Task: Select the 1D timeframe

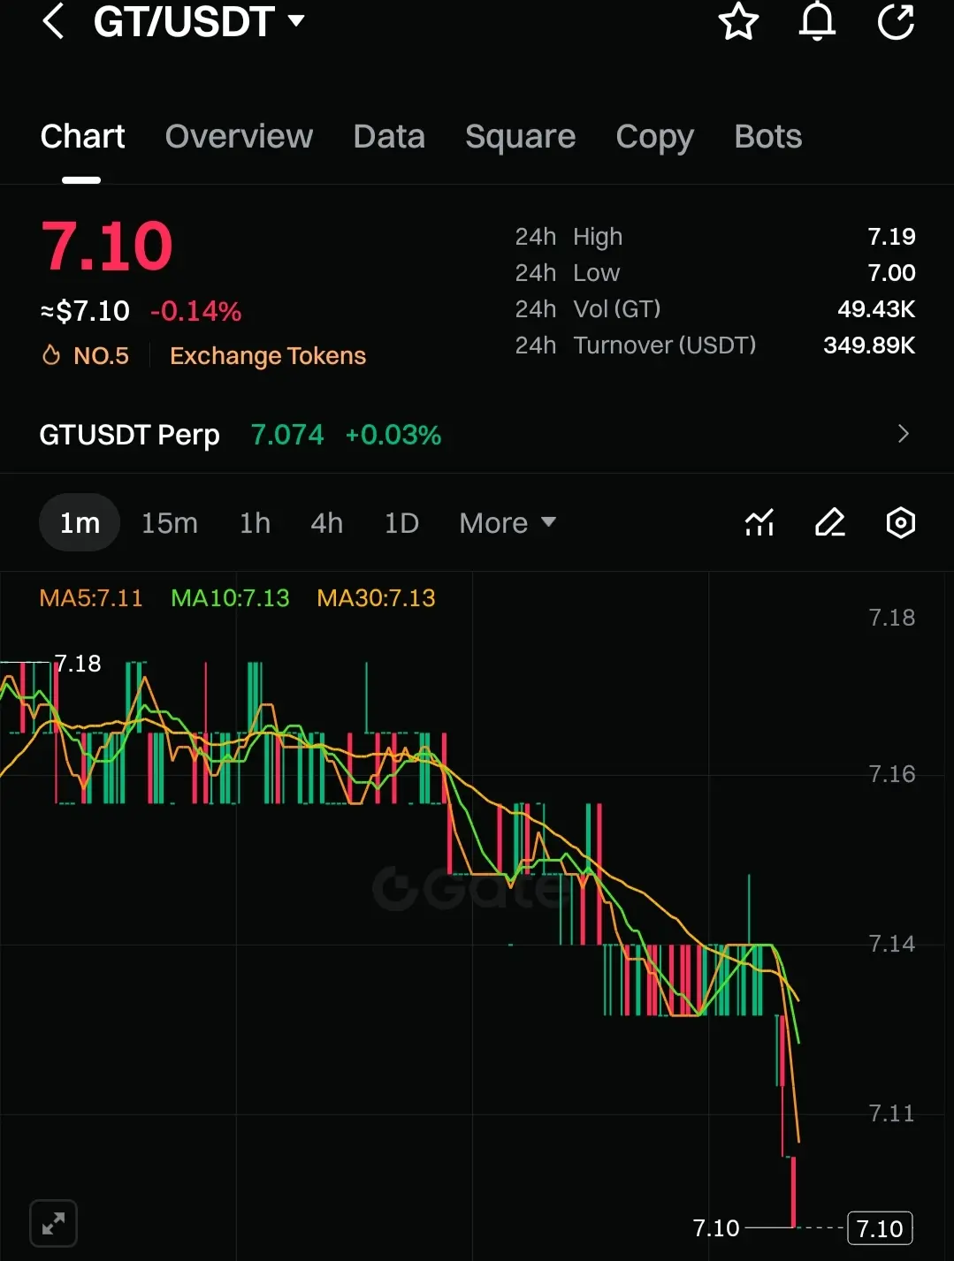Action: pos(401,523)
